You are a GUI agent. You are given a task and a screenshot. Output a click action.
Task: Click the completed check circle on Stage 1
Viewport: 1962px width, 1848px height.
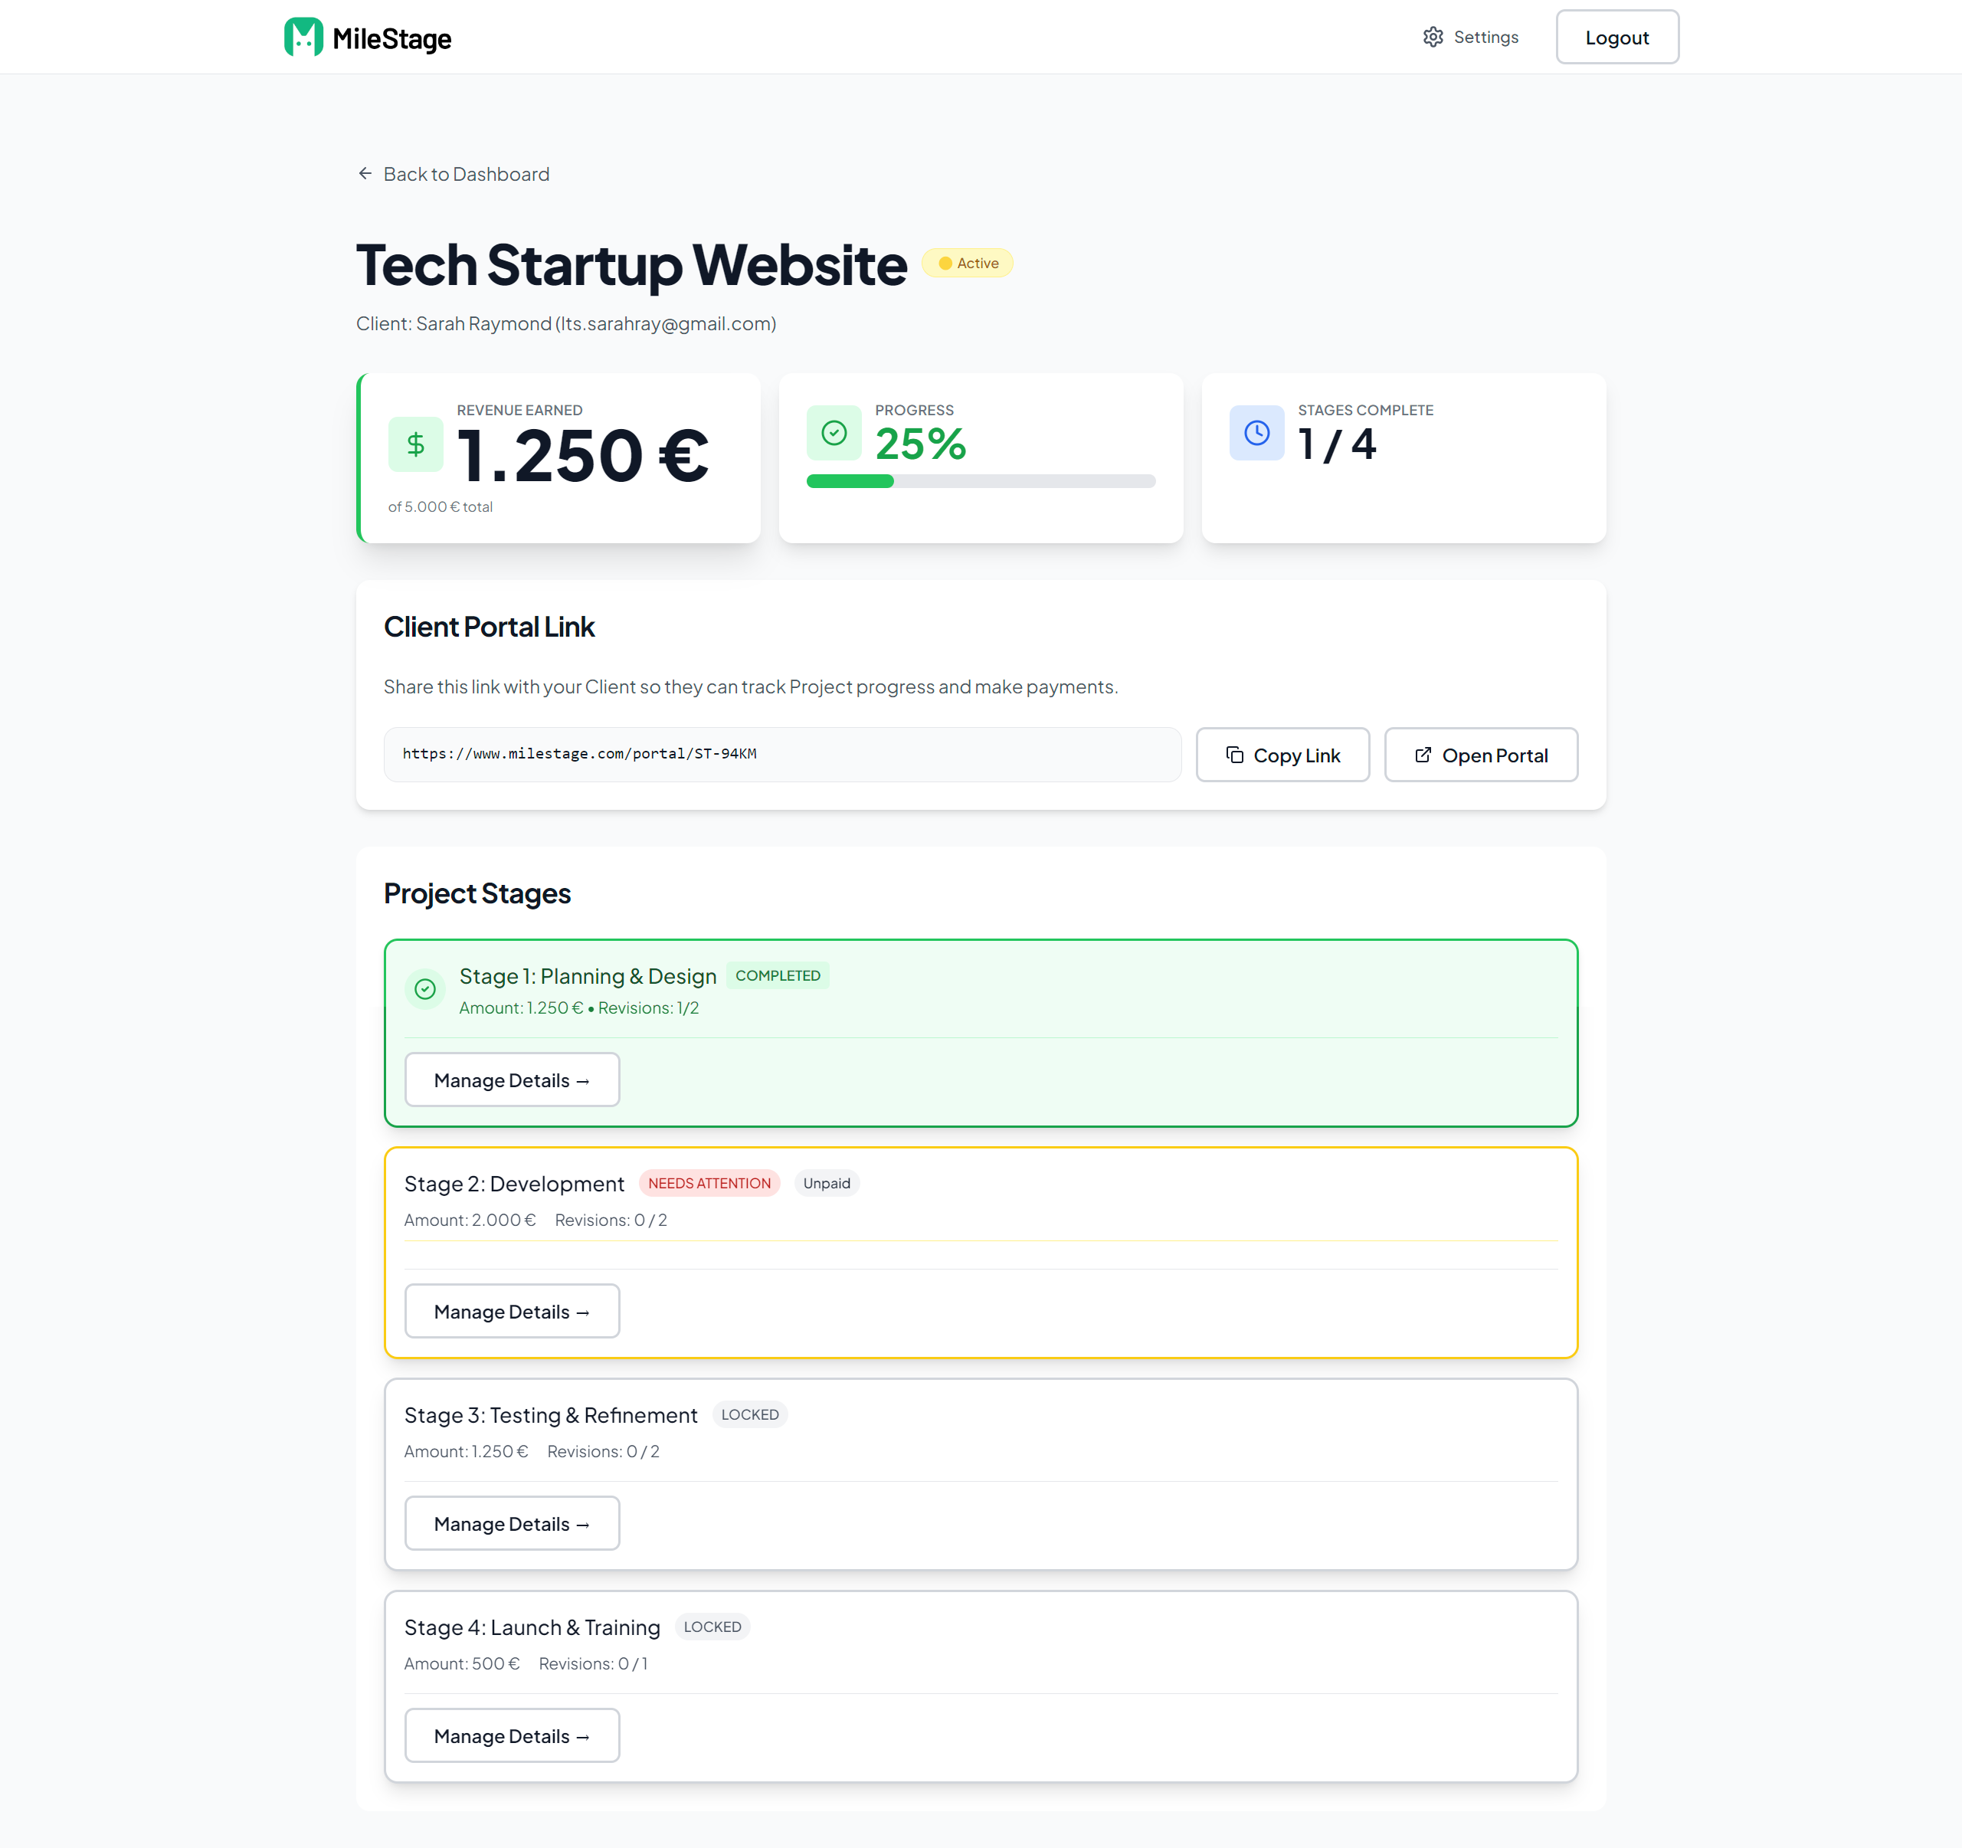pos(424,988)
